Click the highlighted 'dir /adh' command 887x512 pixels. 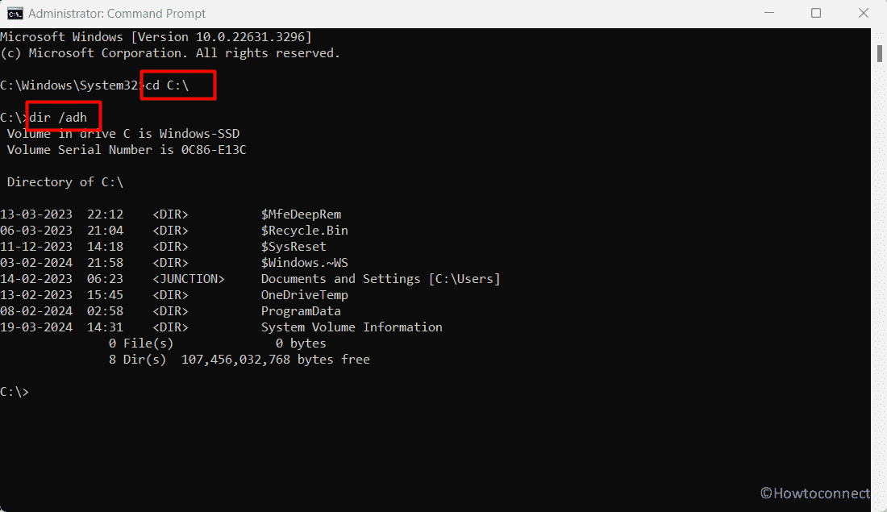coord(58,118)
